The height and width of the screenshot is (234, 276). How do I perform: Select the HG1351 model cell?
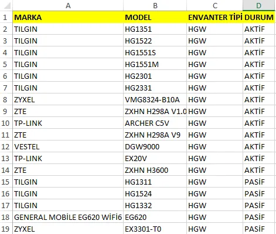click(155, 29)
